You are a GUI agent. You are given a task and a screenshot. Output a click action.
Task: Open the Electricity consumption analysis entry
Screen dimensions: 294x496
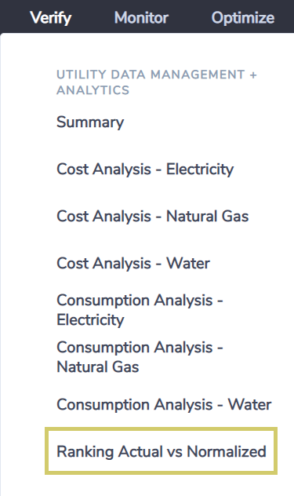pos(140,310)
